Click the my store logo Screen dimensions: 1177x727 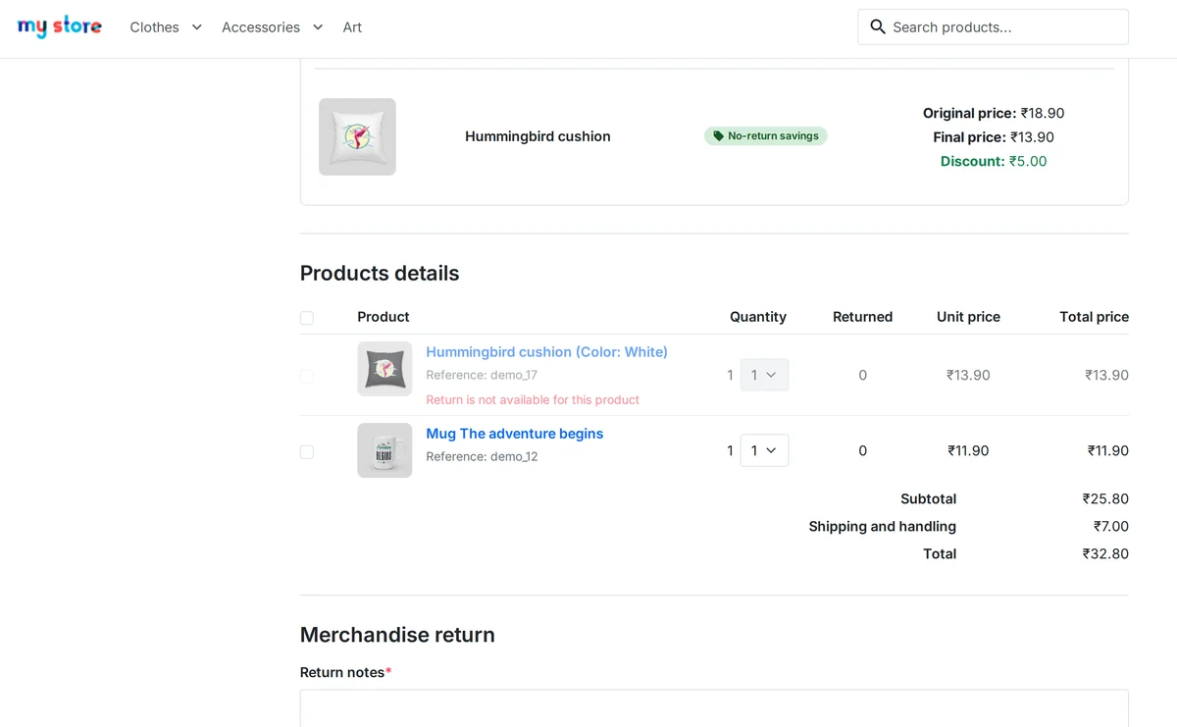coord(59,26)
